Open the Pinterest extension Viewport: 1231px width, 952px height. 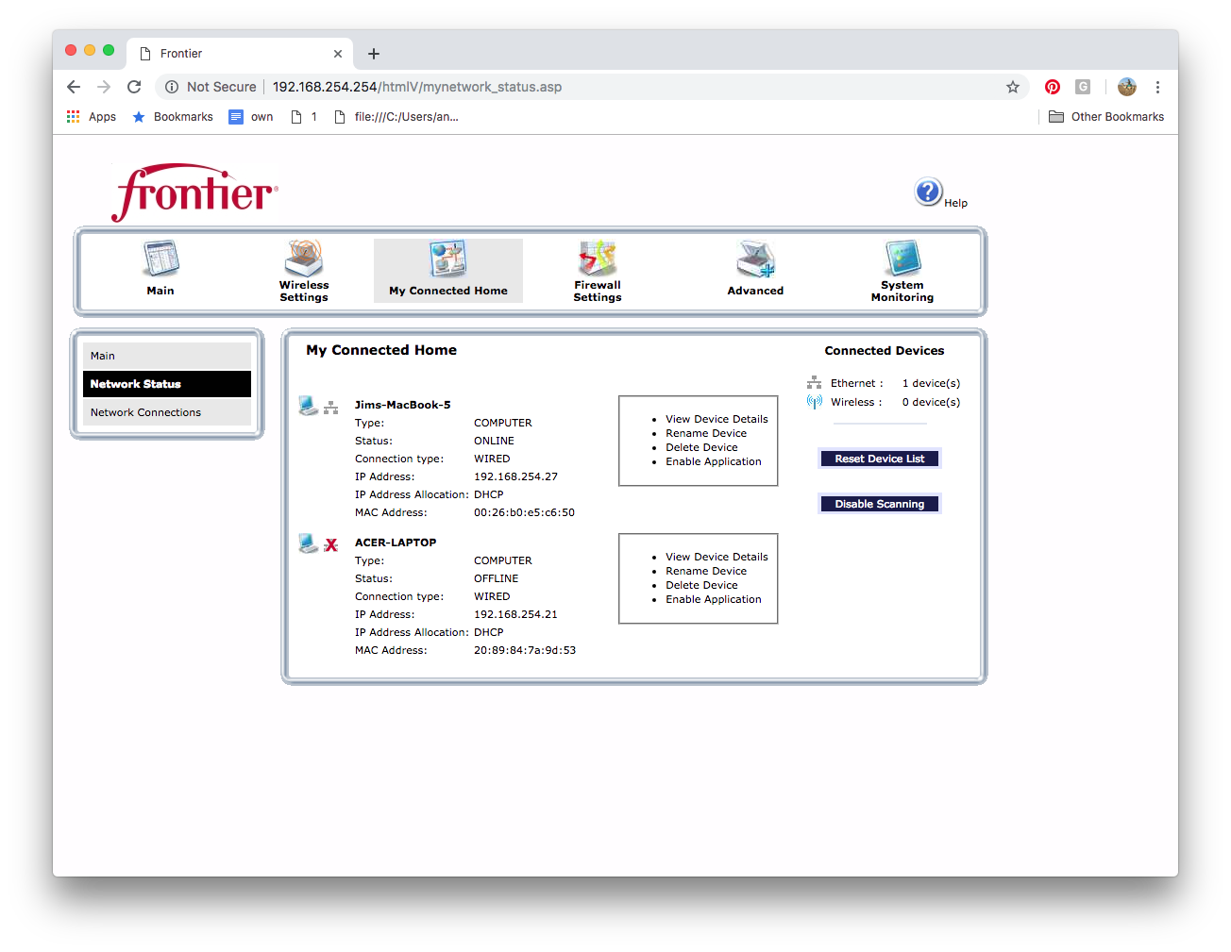click(x=1053, y=87)
